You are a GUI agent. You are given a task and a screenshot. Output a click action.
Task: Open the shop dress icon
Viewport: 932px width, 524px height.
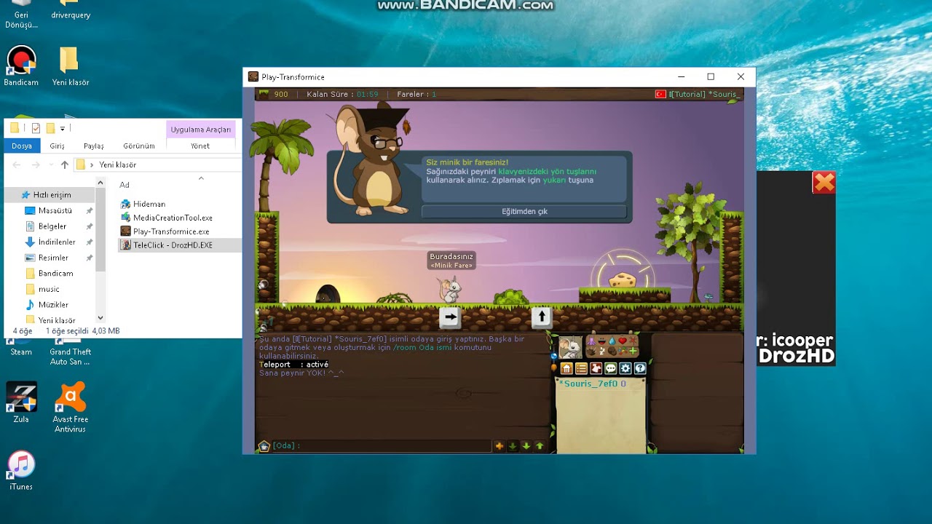(x=596, y=368)
